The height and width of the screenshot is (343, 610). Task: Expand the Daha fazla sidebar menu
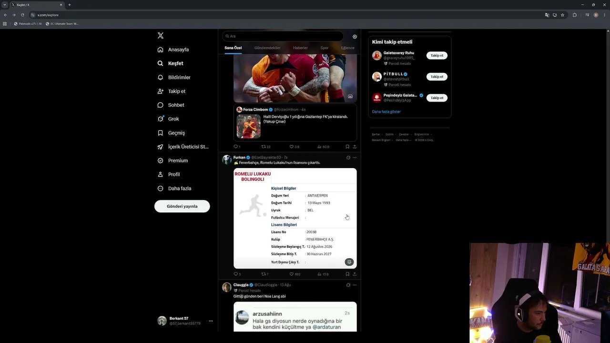tap(174, 188)
